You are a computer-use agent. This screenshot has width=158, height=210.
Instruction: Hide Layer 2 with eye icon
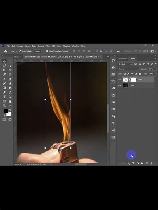(120, 80)
